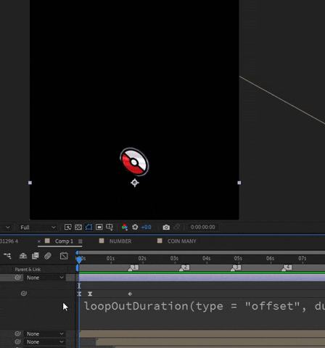The width and height of the screenshot is (325, 348).
Task: Open the Graph Editor icon
Action: (x=64, y=256)
